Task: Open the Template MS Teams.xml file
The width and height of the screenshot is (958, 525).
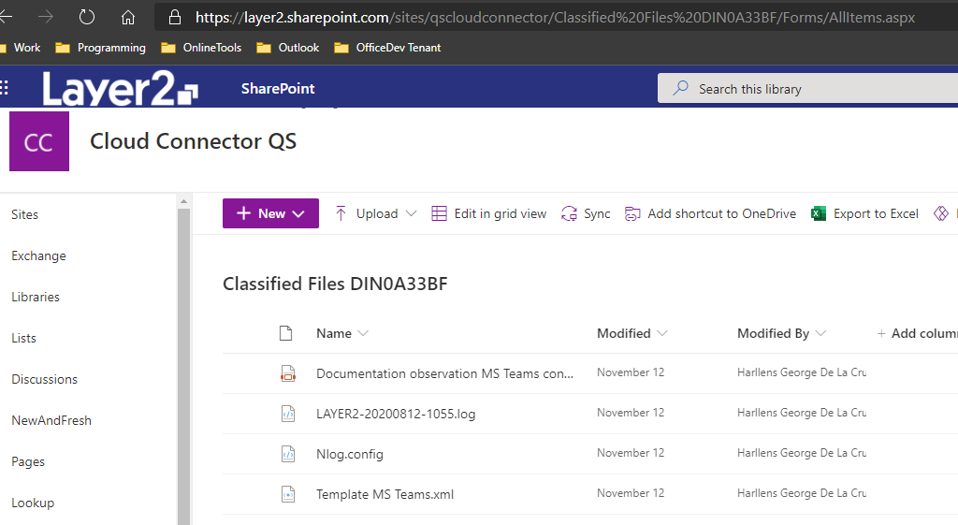Action: coord(385,494)
